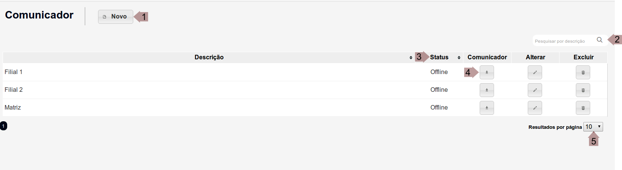This screenshot has width=622, height=170.
Task: Edit the Filial 2 entry
Action: pyautogui.click(x=535, y=90)
